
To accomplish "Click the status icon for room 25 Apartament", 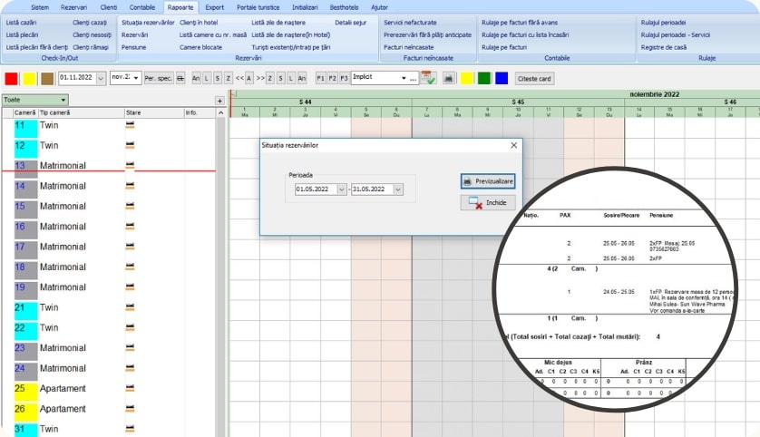I will 130,388.
